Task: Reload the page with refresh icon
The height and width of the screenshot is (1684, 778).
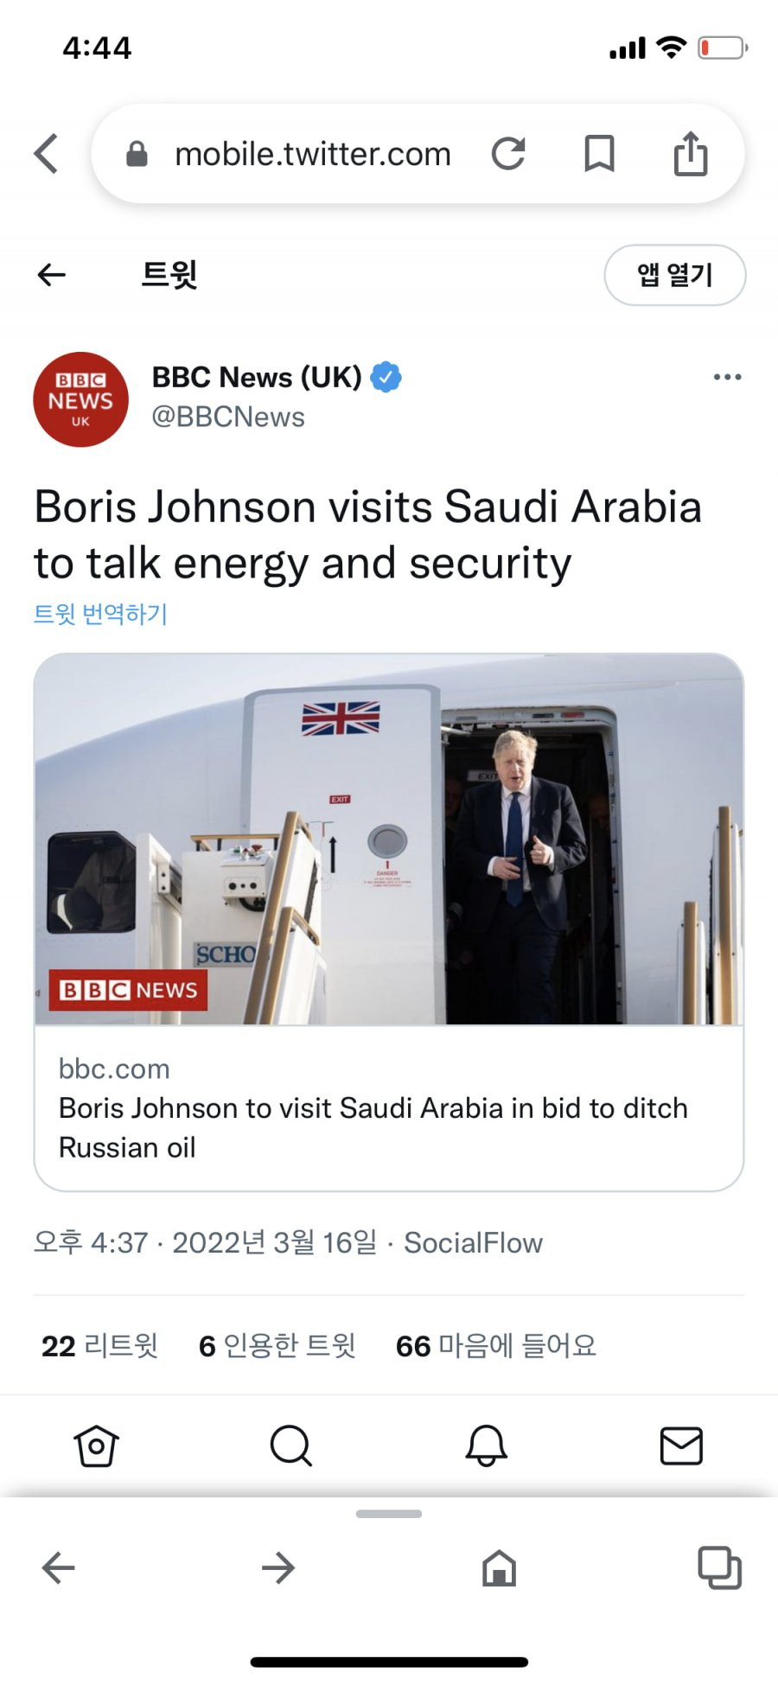Action: (508, 154)
